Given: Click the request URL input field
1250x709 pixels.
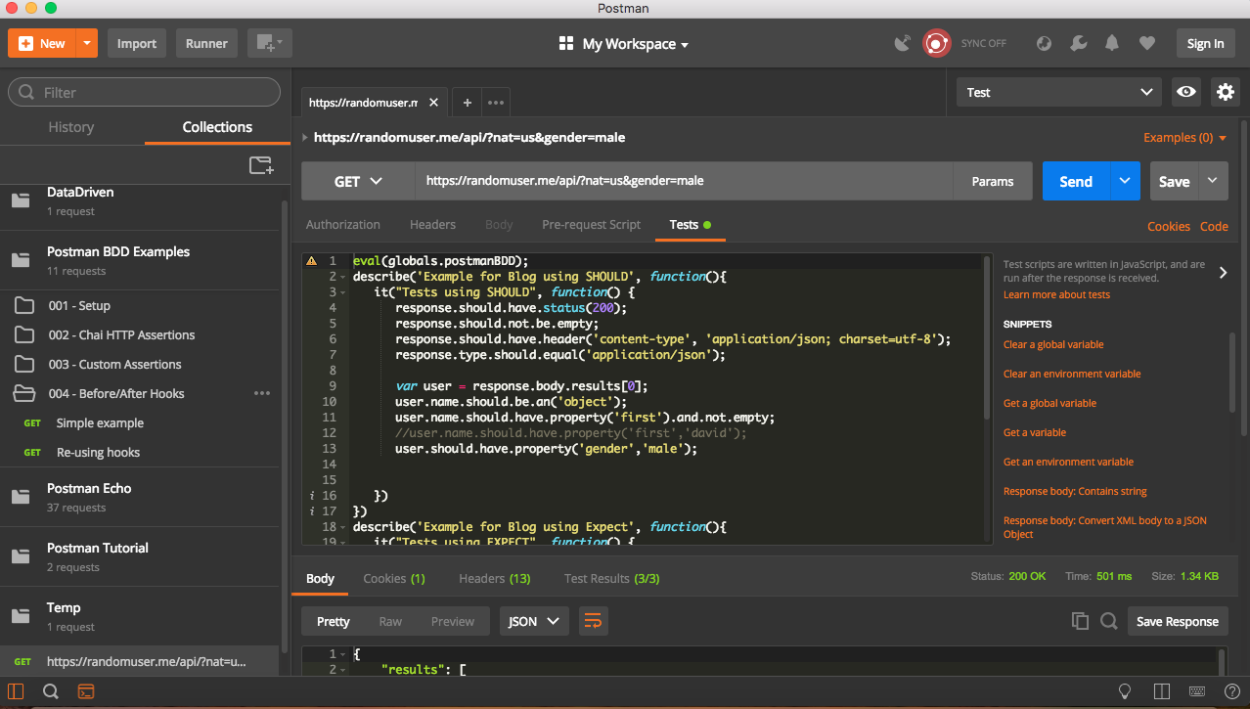Looking at the screenshot, I should [x=684, y=181].
